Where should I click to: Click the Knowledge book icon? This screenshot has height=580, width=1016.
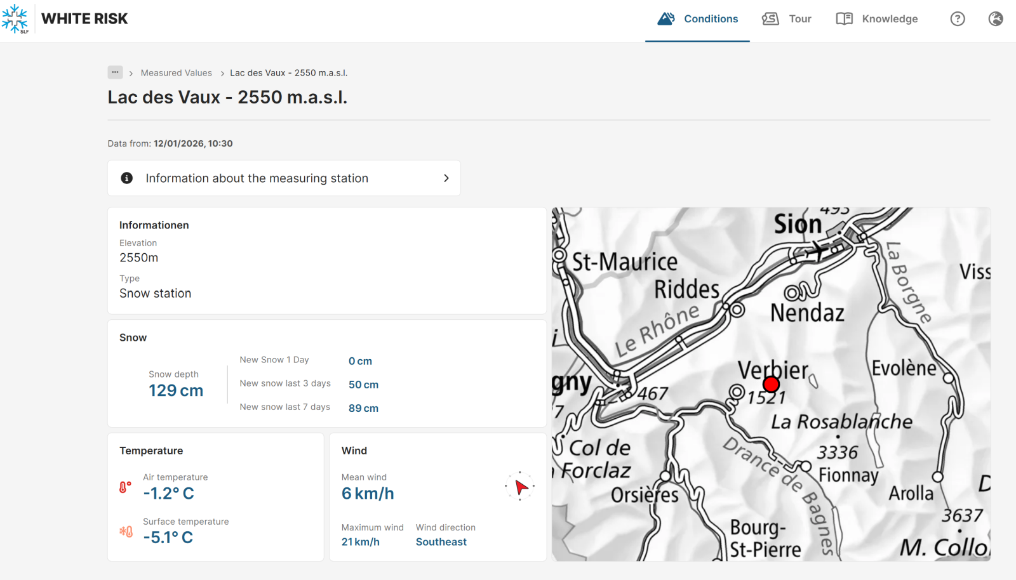pos(844,19)
